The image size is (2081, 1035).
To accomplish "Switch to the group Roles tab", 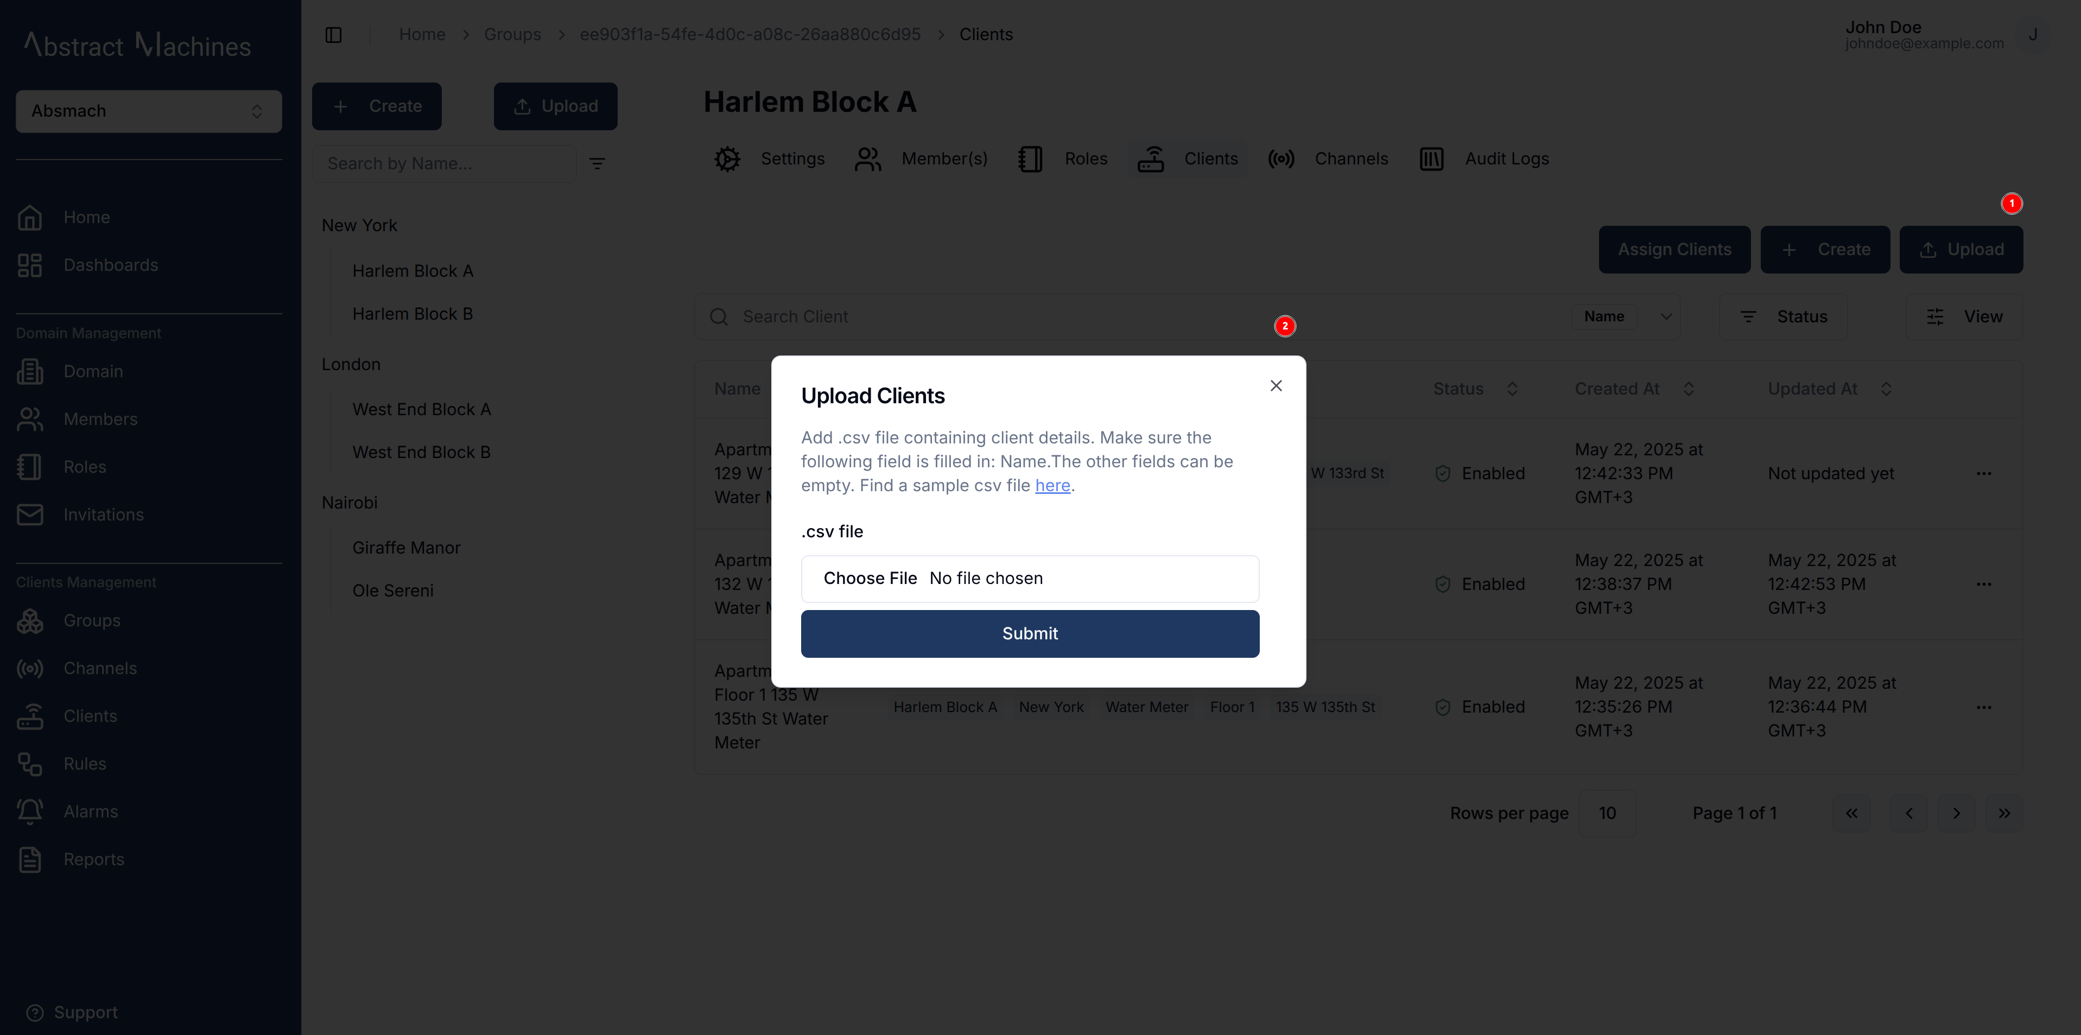I will 1062,159.
